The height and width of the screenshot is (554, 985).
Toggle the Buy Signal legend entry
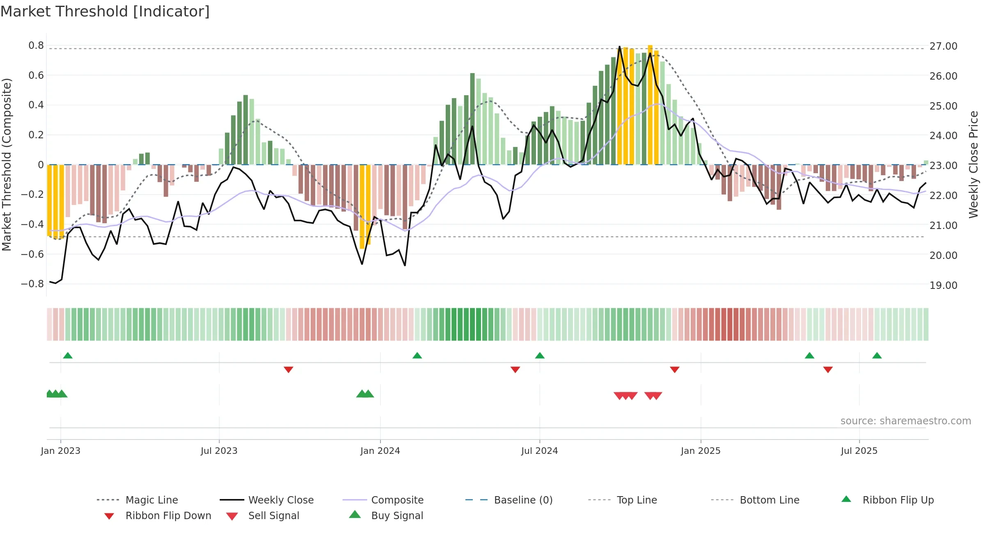pos(386,515)
